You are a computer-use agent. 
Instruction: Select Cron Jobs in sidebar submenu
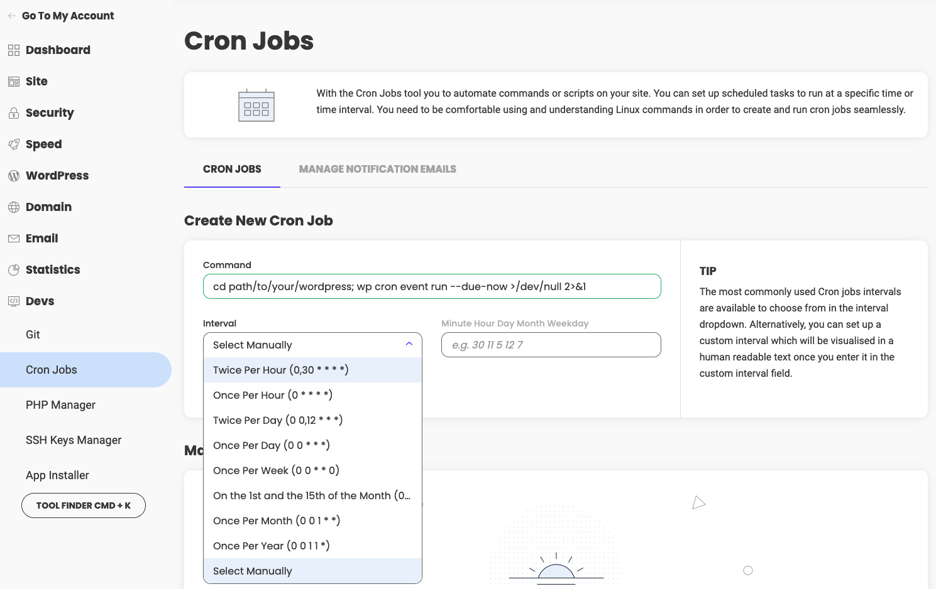[85, 370]
